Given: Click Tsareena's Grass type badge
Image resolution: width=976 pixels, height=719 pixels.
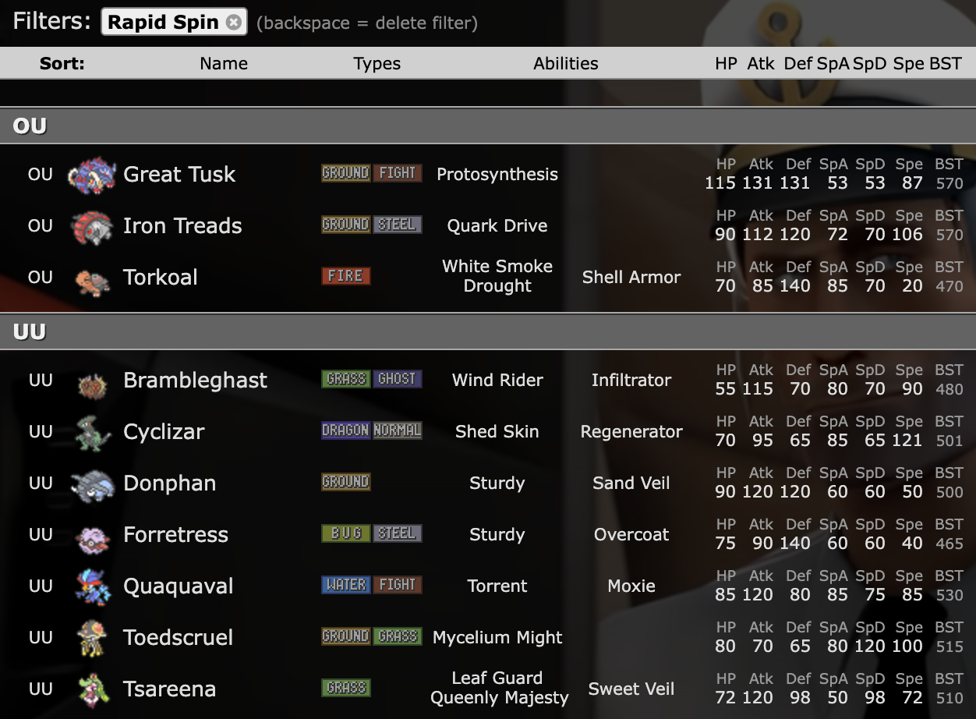Looking at the screenshot, I should pos(346,688).
